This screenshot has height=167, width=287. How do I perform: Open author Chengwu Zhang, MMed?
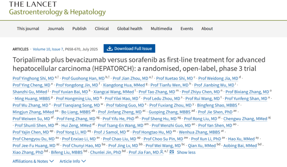coord(245,119)
